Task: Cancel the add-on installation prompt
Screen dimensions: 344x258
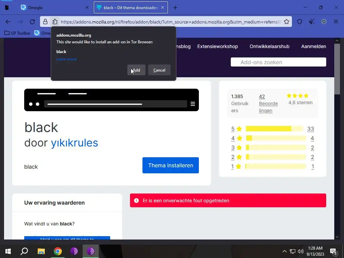Action: coord(159,70)
